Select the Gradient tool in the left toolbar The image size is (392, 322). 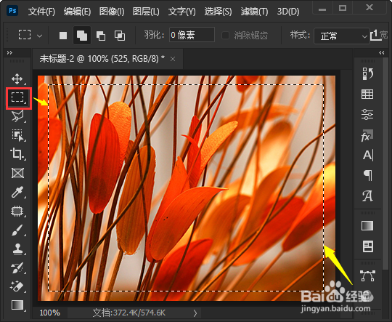17,305
